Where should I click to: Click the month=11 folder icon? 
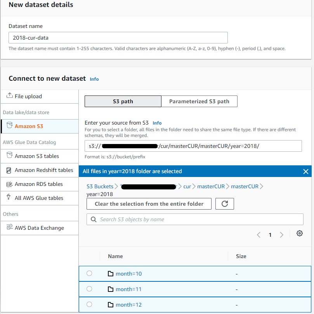111,289
